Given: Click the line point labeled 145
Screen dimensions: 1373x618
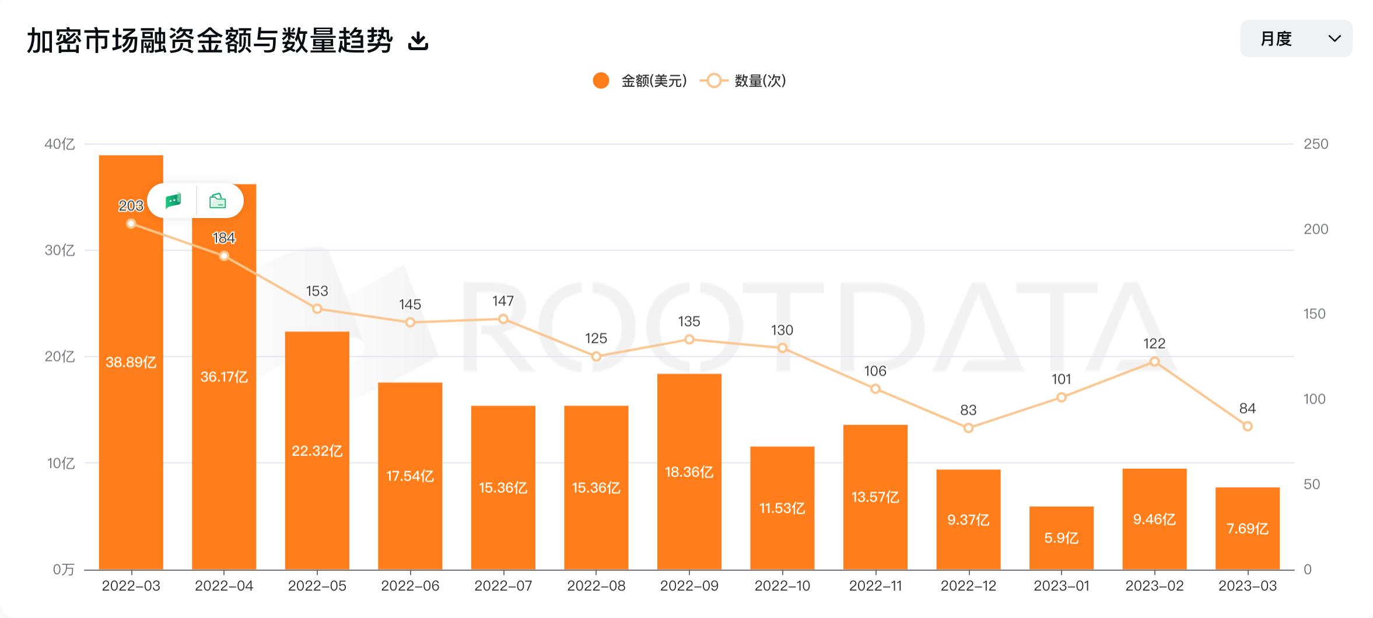Looking at the screenshot, I should (410, 322).
